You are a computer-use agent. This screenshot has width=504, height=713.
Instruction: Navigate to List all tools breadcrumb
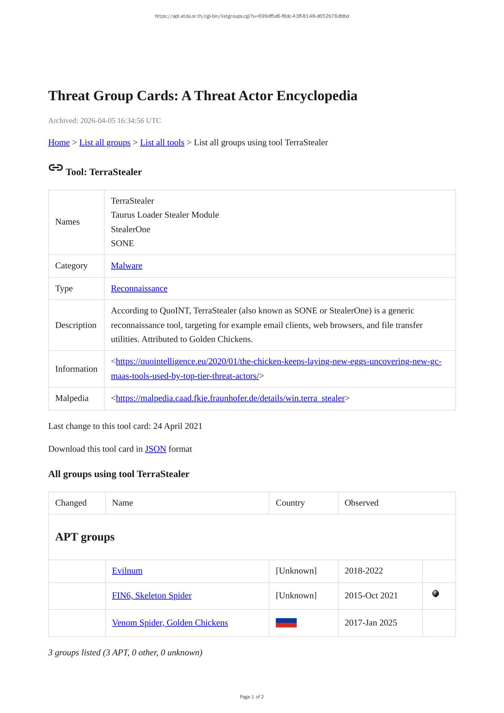162,143
